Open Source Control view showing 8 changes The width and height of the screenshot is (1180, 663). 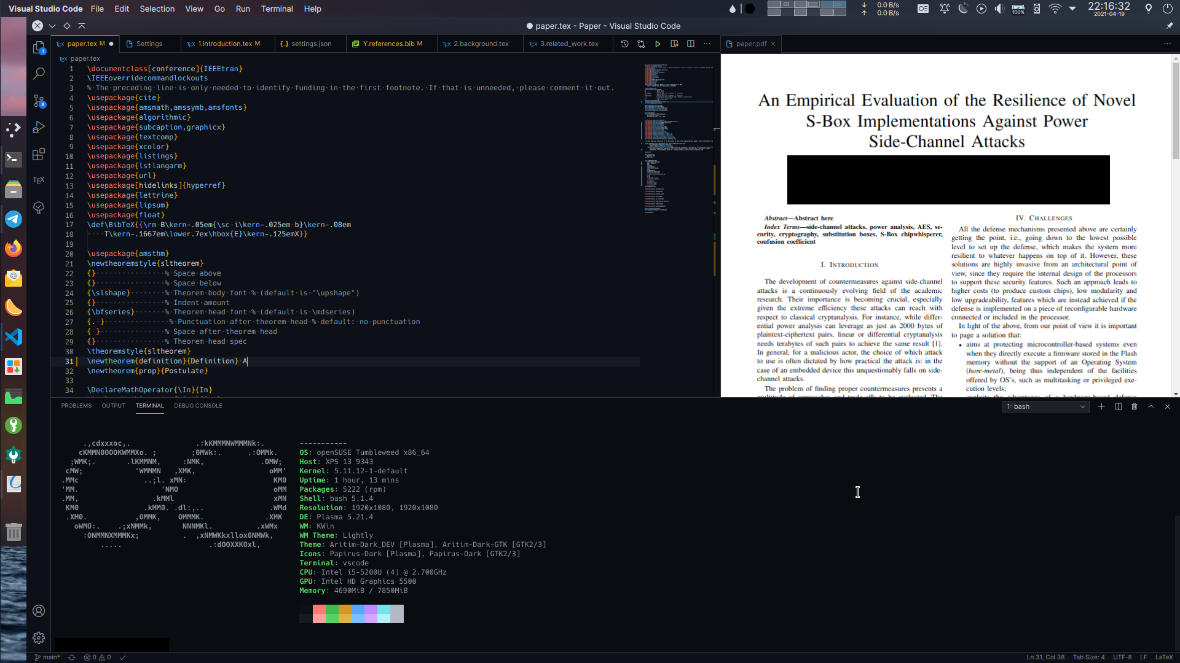click(39, 101)
